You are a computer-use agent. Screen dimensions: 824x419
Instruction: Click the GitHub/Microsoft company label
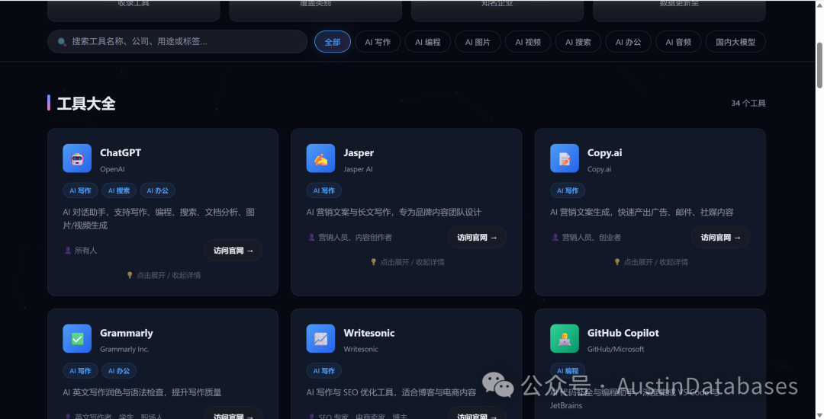[x=616, y=349]
